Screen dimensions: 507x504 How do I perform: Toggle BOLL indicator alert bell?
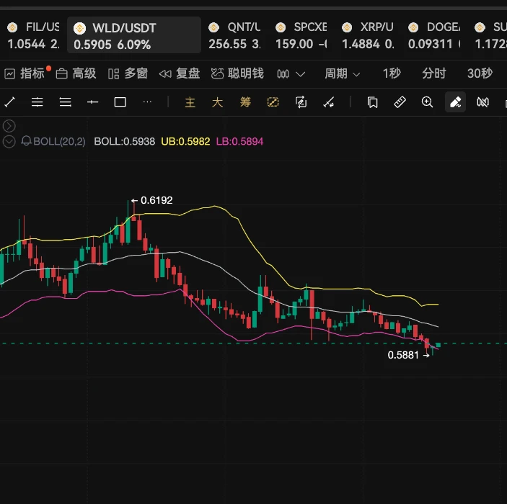(x=26, y=141)
